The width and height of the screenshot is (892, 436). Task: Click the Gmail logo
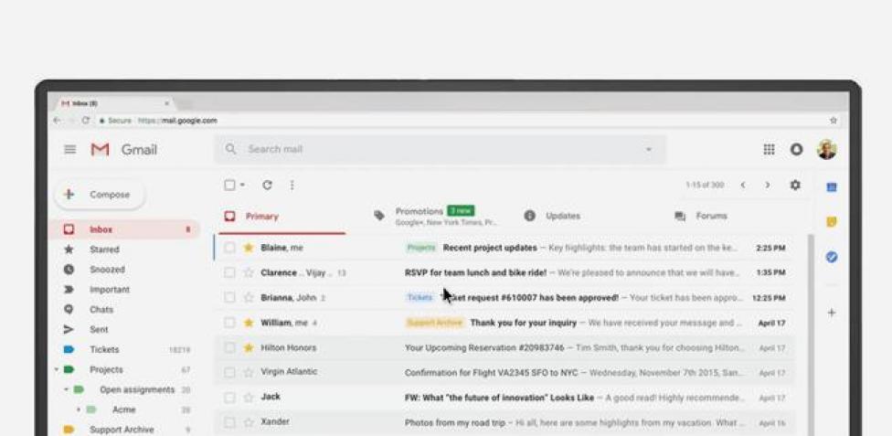123,150
